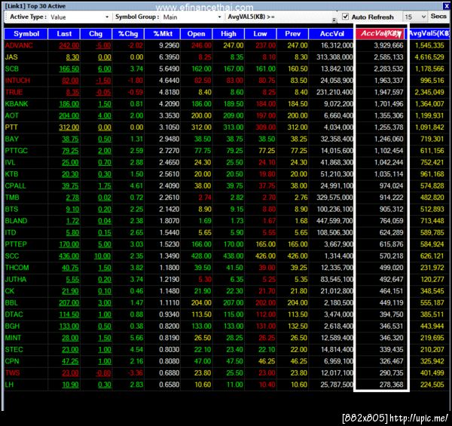Image resolution: width=452 pixels, height=426 pixels.
Task: Expand the AvgVAL5(KB) filter arrow
Action: [334, 20]
